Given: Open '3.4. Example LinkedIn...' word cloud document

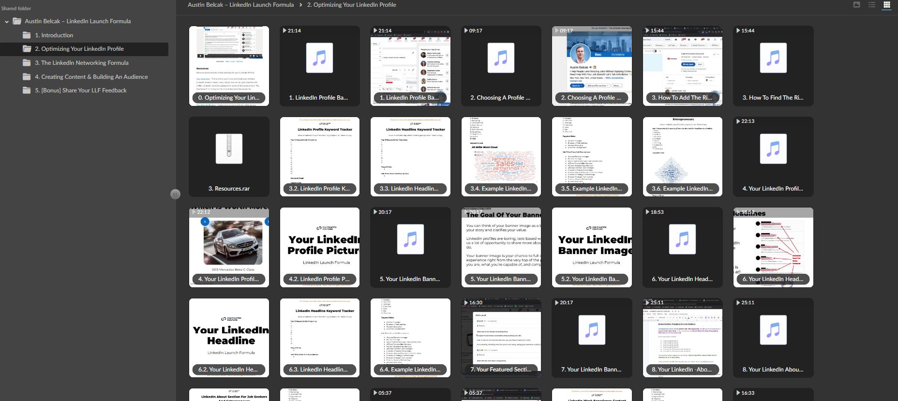Looking at the screenshot, I should click(x=501, y=157).
